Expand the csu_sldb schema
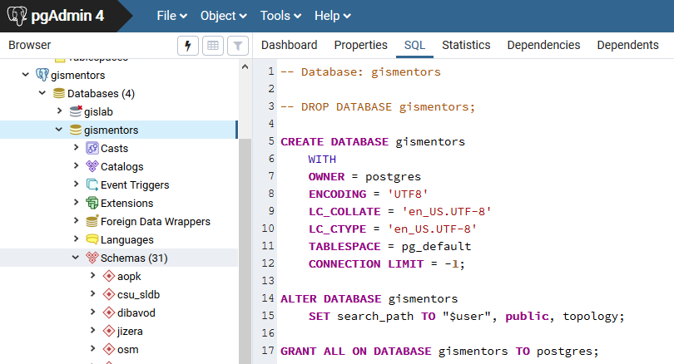The height and width of the screenshot is (364, 674). [93, 294]
